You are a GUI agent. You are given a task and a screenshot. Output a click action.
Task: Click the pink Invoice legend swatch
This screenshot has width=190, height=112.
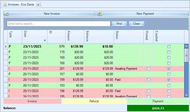32,101
